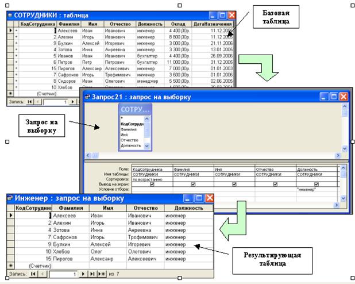
Task: Expand subdatasheet for Алехин row in СОТРУДНИКИ
Action: click(16, 37)
